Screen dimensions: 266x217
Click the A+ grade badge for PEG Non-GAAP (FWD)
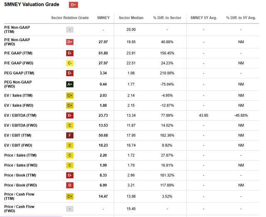pyautogui.click(x=70, y=84)
